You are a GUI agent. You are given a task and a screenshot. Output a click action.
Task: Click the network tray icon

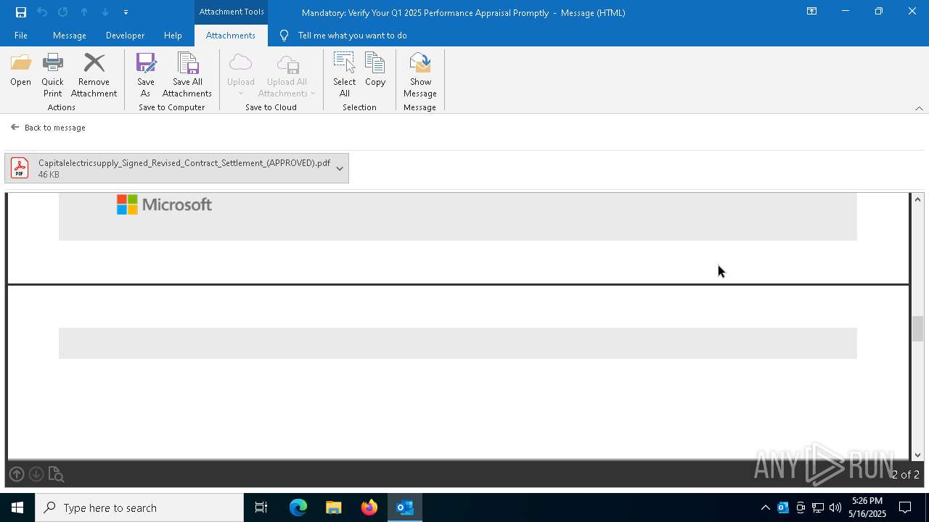[818, 507]
